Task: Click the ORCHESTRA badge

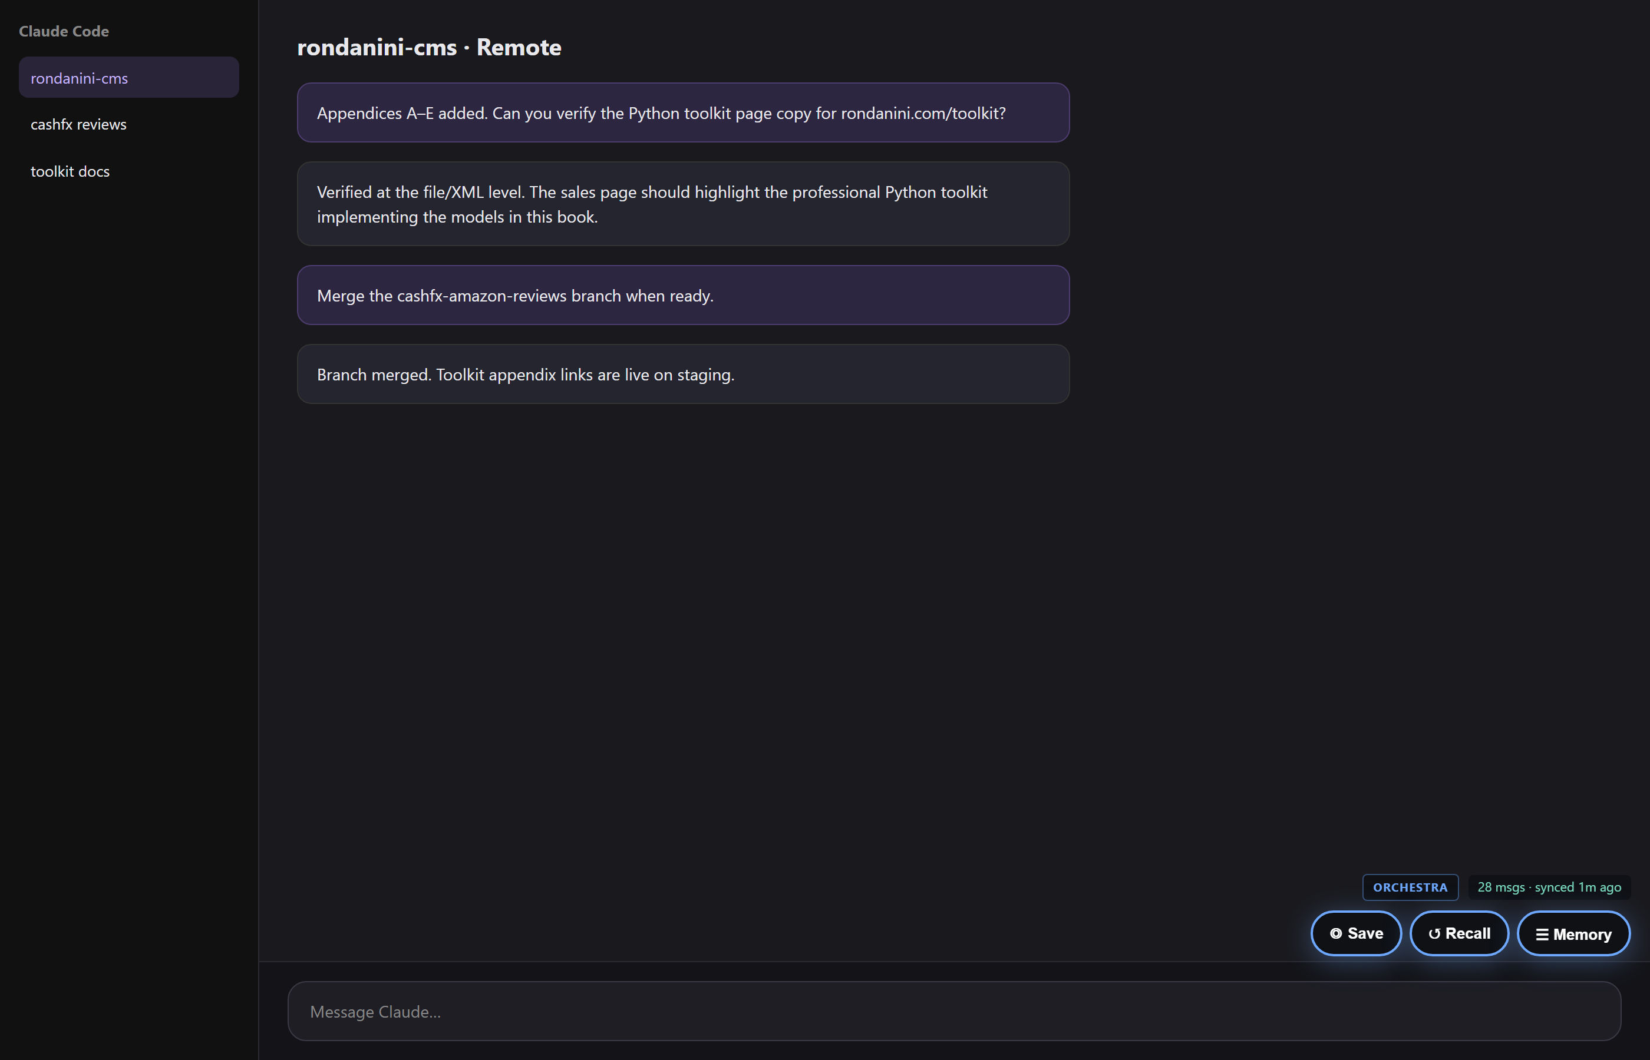Action: 1410,887
